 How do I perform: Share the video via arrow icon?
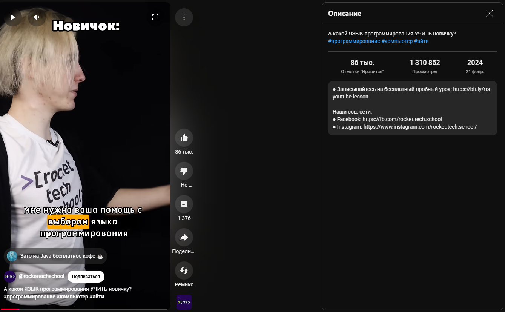click(184, 237)
